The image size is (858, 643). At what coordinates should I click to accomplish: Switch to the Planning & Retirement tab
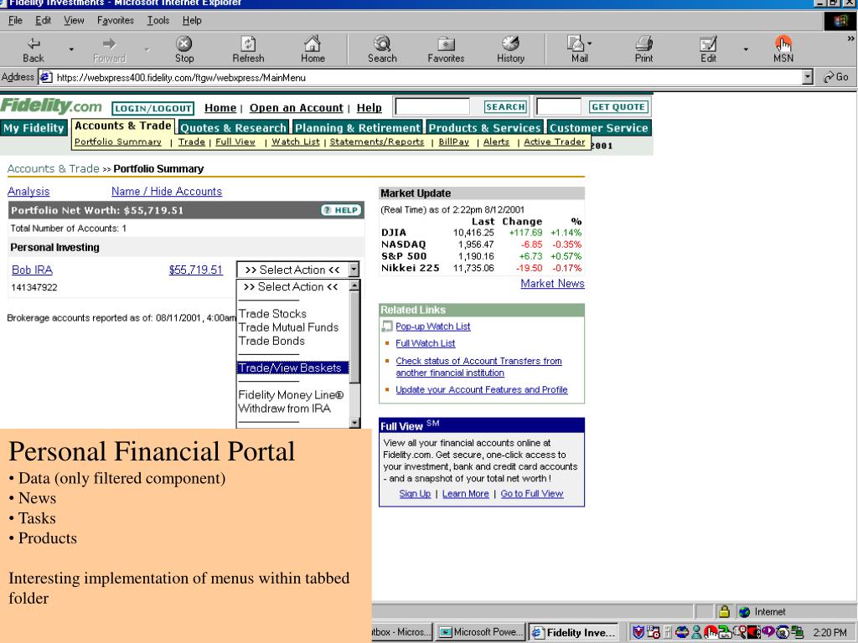[x=357, y=128]
